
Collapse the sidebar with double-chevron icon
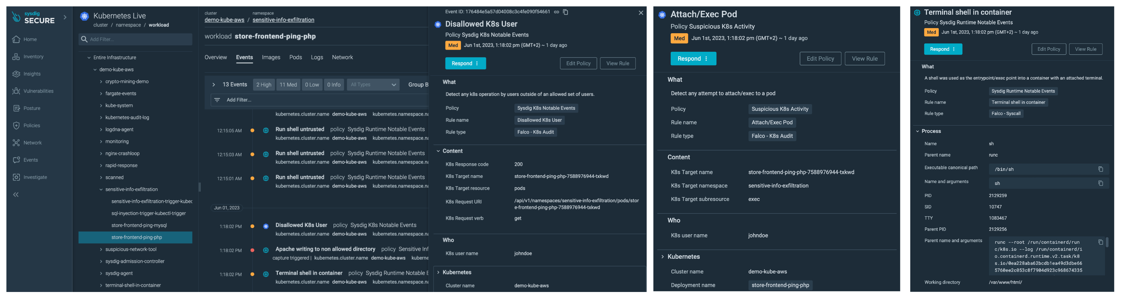[16, 195]
